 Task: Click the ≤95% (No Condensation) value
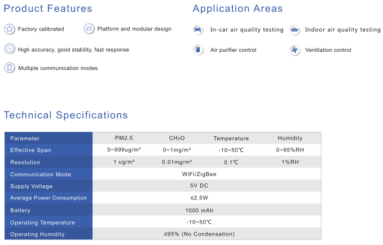tap(199, 234)
